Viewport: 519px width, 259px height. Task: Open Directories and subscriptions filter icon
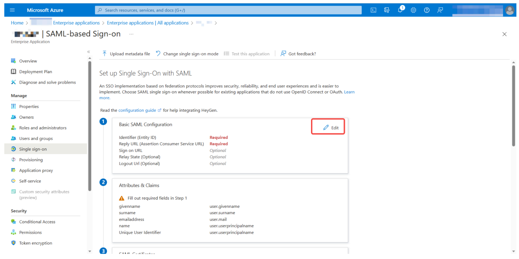click(387, 10)
